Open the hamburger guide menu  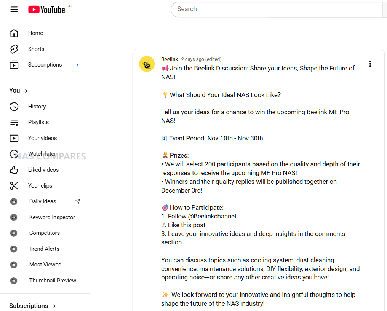coord(14,10)
